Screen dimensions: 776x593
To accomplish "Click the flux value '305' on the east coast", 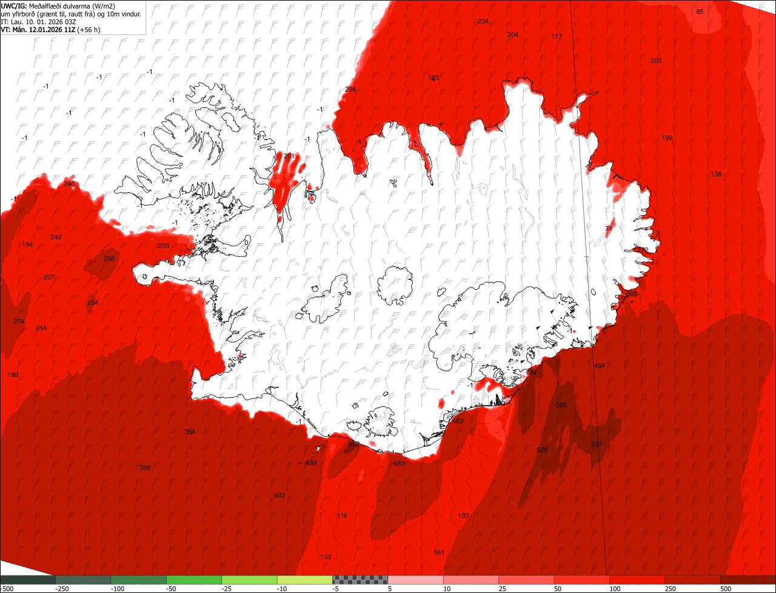I will tap(632, 293).
